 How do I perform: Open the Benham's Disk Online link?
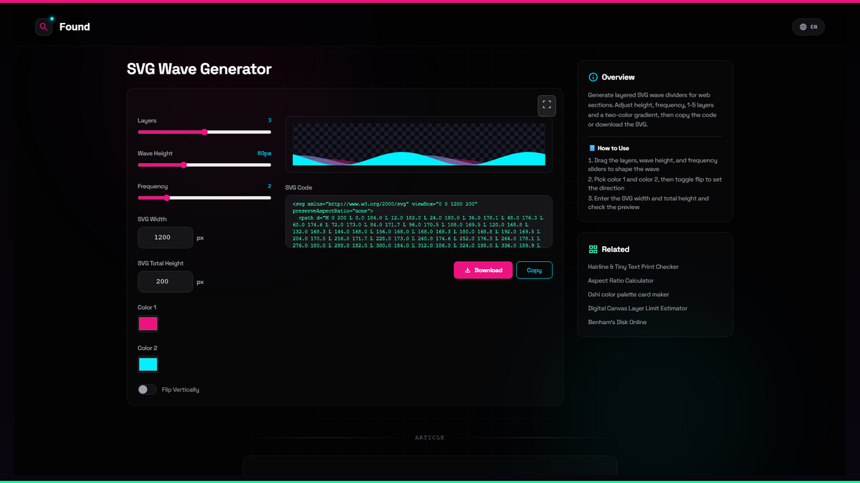617,322
